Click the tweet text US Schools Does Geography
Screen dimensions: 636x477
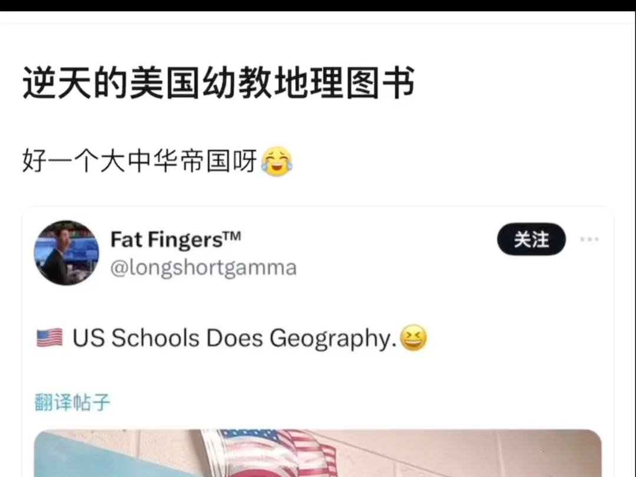pyautogui.click(x=234, y=338)
